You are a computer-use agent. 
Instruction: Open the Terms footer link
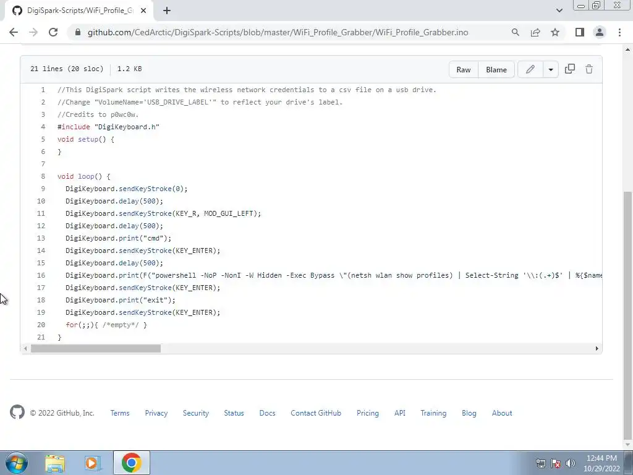[120, 413]
